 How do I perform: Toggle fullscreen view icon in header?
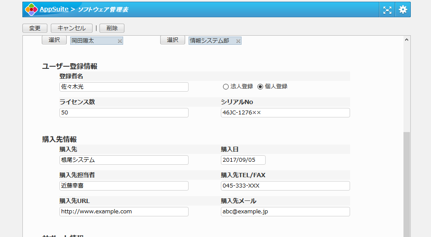click(x=387, y=10)
